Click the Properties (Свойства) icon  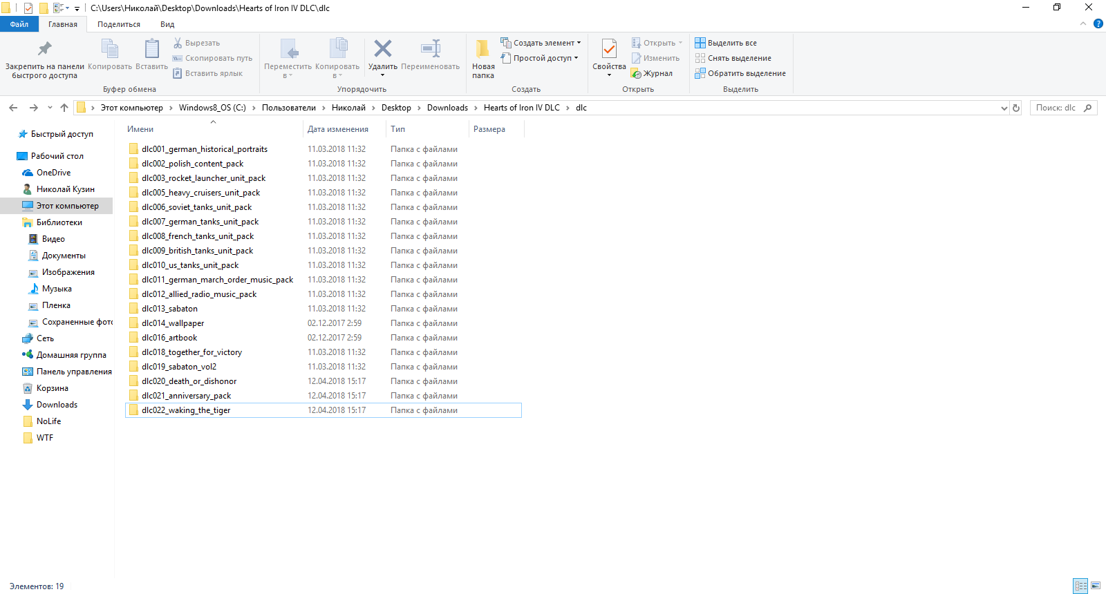(x=609, y=49)
